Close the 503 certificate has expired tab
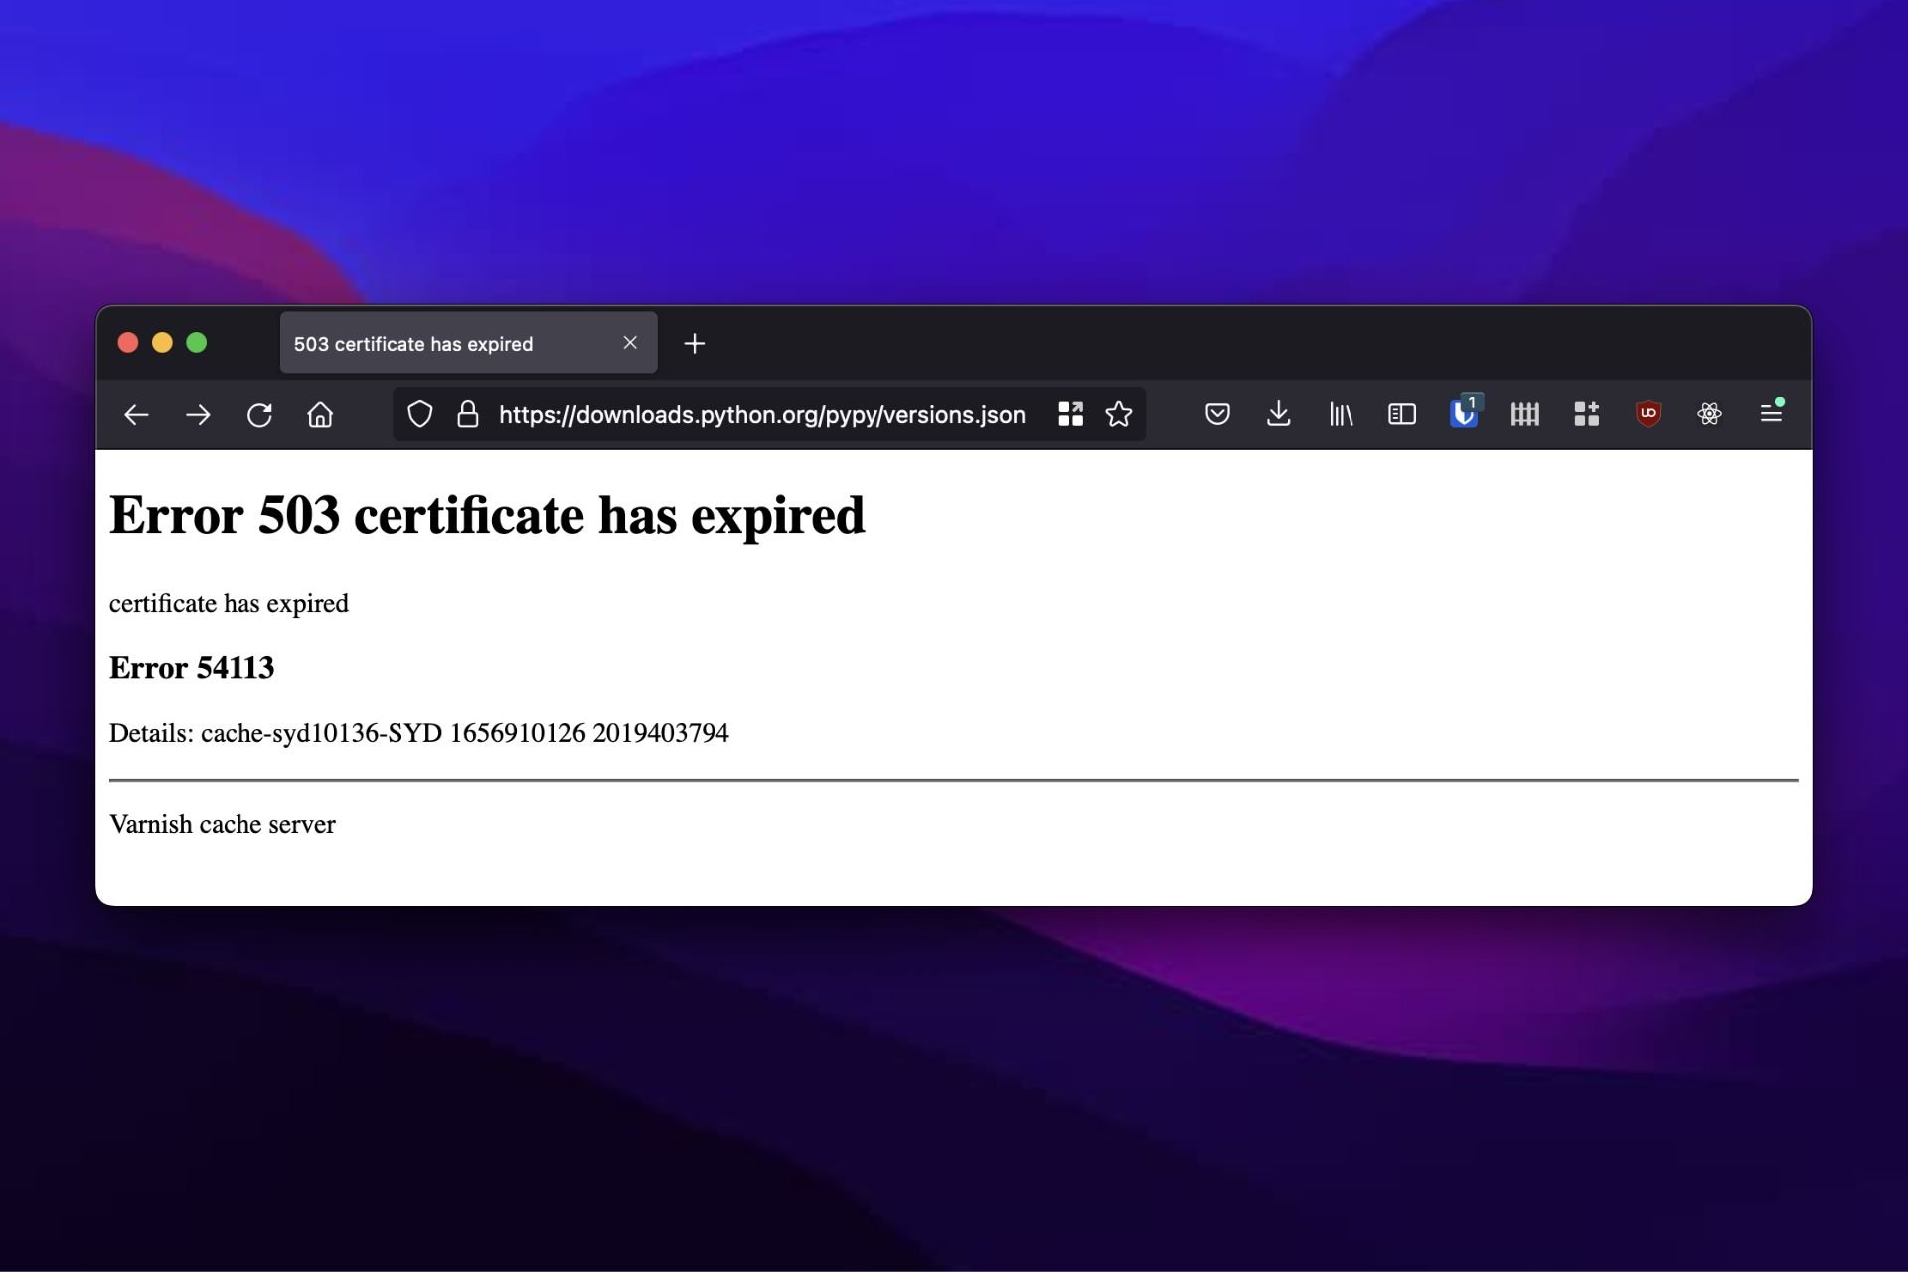The width and height of the screenshot is (1908, 1272). pyautogui.click(x=630, y=343)
